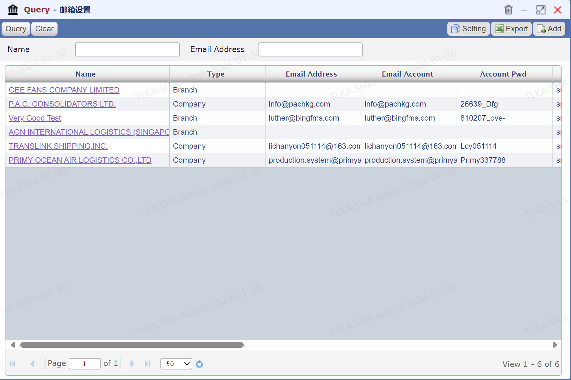Open P.A.C. CONSOLIDATORS LTD. link

[62, 104]
